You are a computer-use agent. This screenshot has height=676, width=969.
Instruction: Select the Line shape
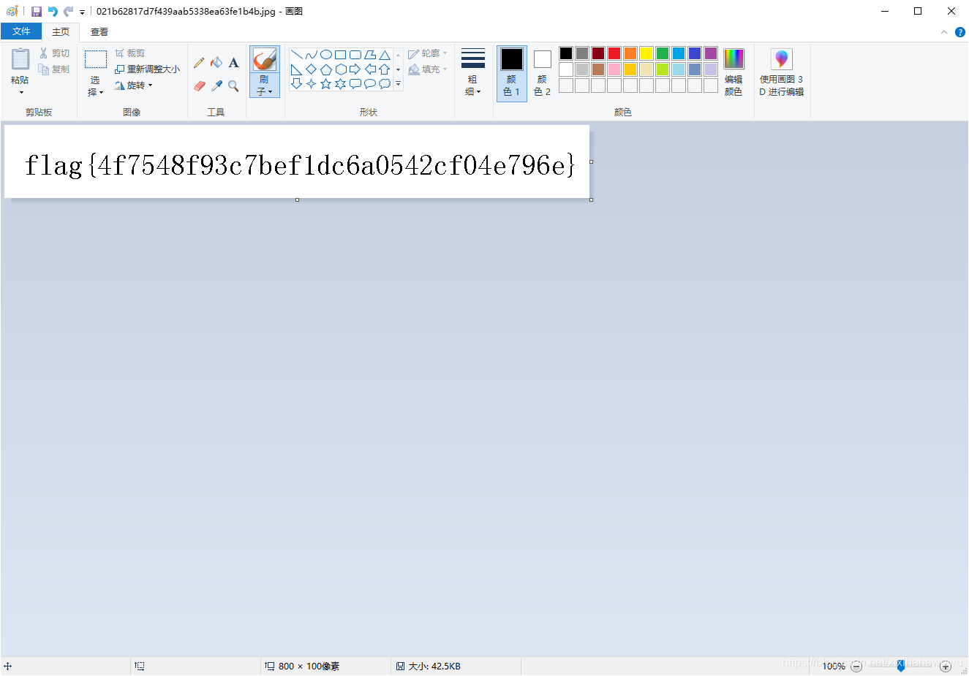(x=297, y=55)
